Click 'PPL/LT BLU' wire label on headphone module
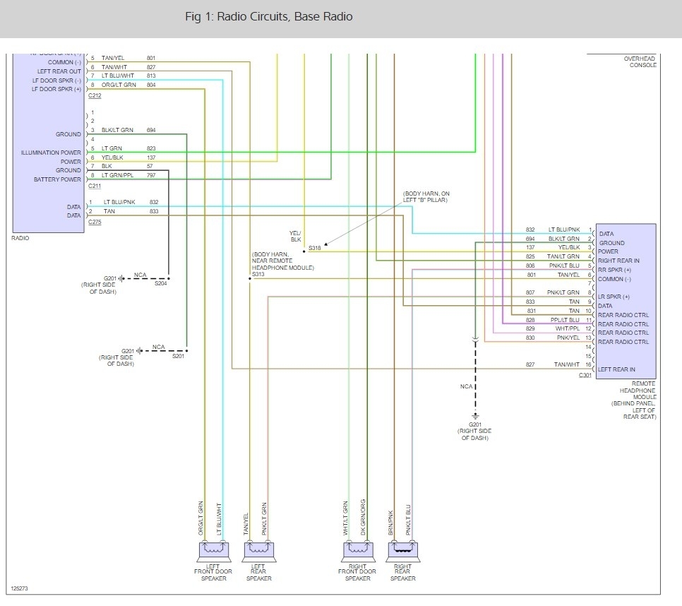 pos(565,320)
